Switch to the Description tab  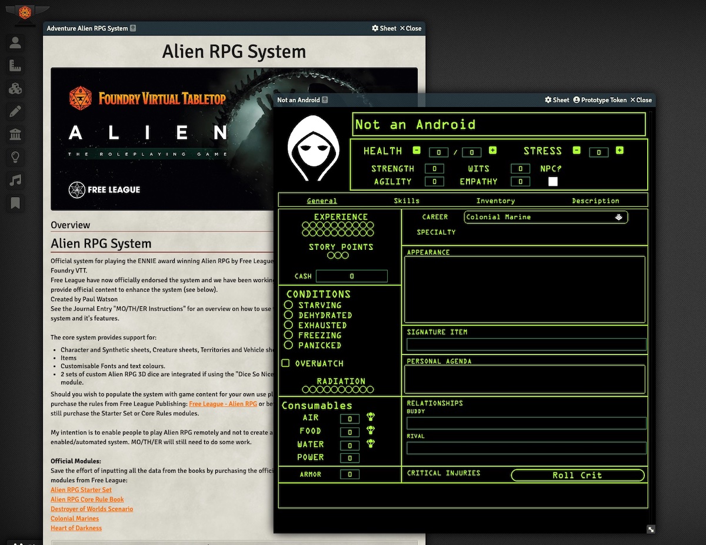pyautogui.click(x=595, y=201)
